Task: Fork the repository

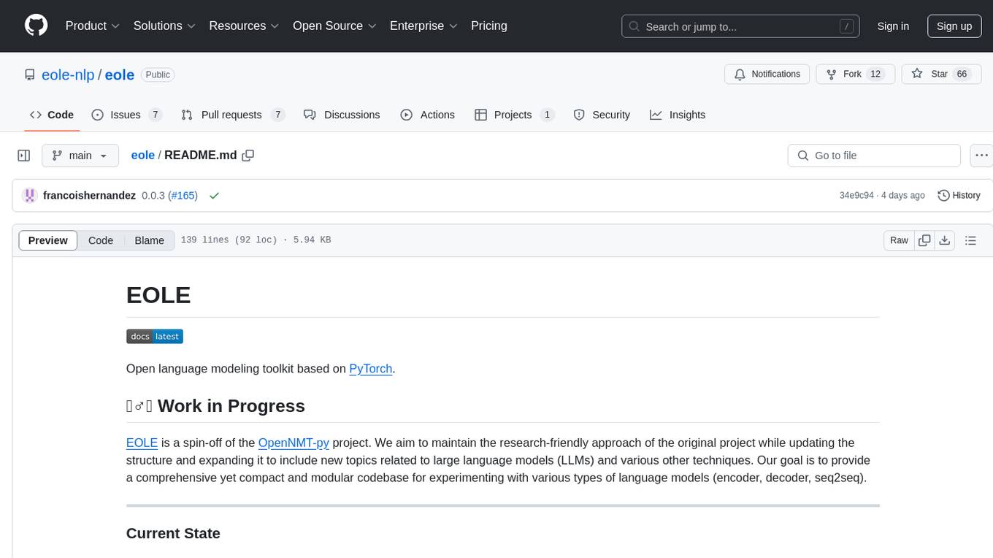Action: point(856,74)
